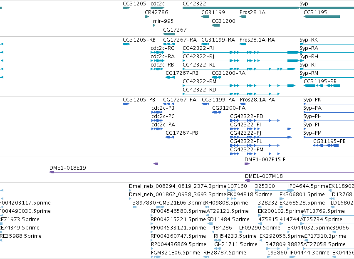Select EST IP04444.3prime

coord(292,257)
